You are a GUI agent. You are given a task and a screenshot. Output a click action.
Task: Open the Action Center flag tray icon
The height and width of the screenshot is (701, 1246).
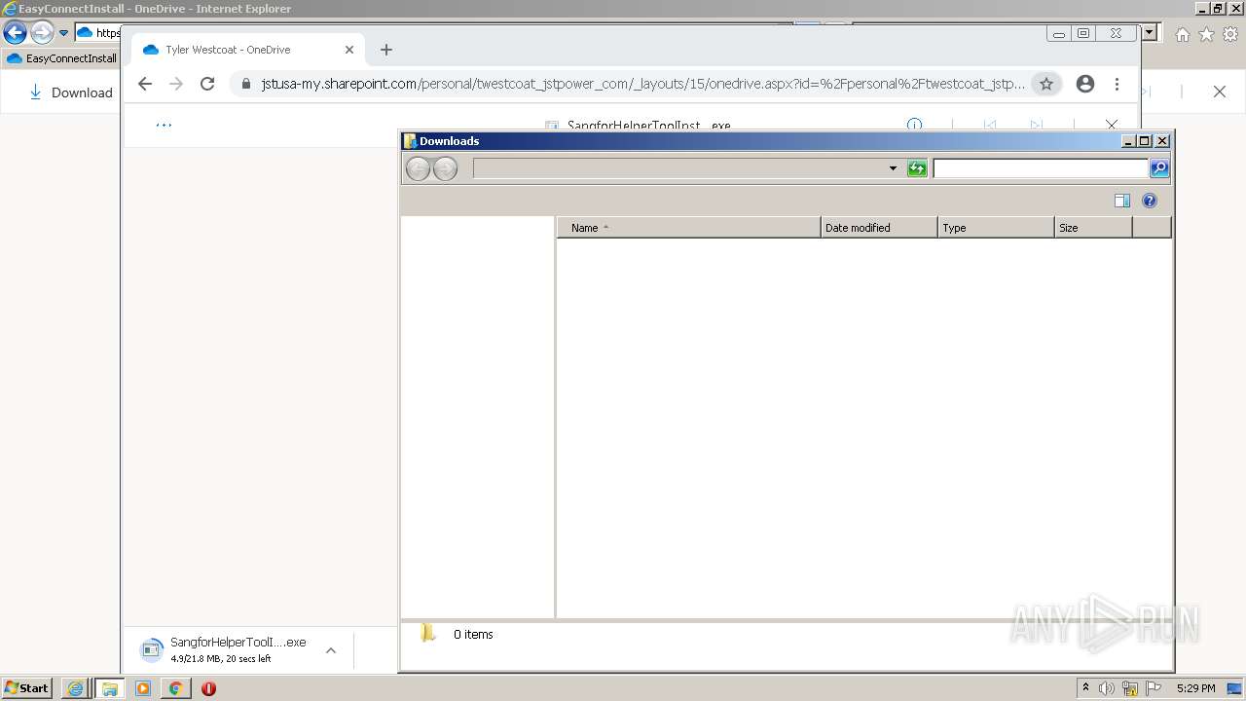click(1154, 688)
